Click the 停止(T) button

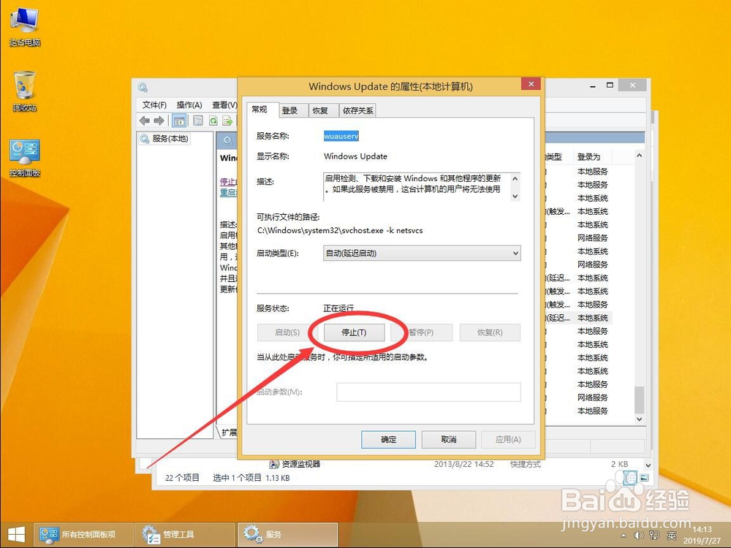(x=354, y=332)
